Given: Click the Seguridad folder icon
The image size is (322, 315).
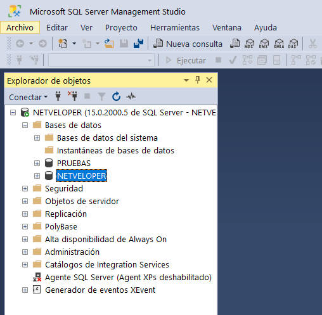Looking at the screenshot, I should (37, 188).
